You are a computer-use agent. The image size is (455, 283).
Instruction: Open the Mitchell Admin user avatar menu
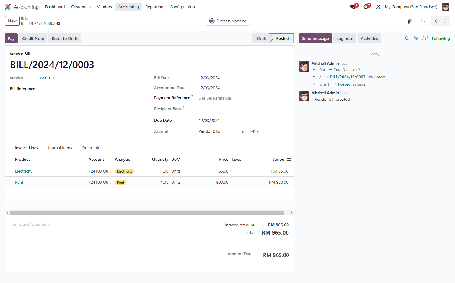pyautogui.click(x=445, y=7)
